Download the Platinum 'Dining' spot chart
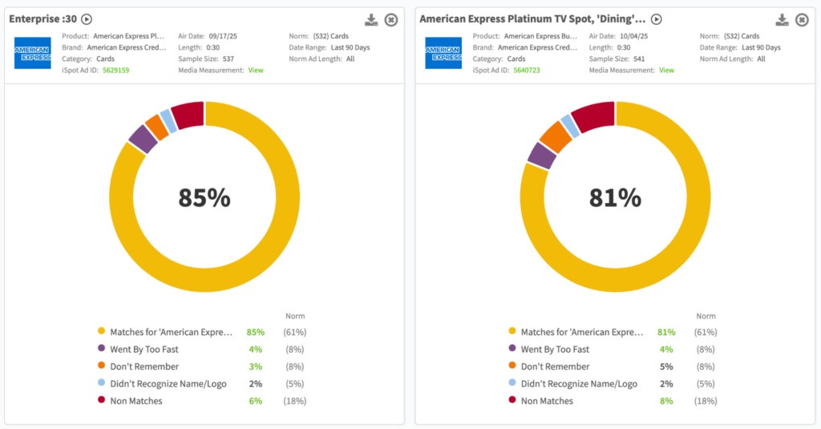 [x=782, y=19]
